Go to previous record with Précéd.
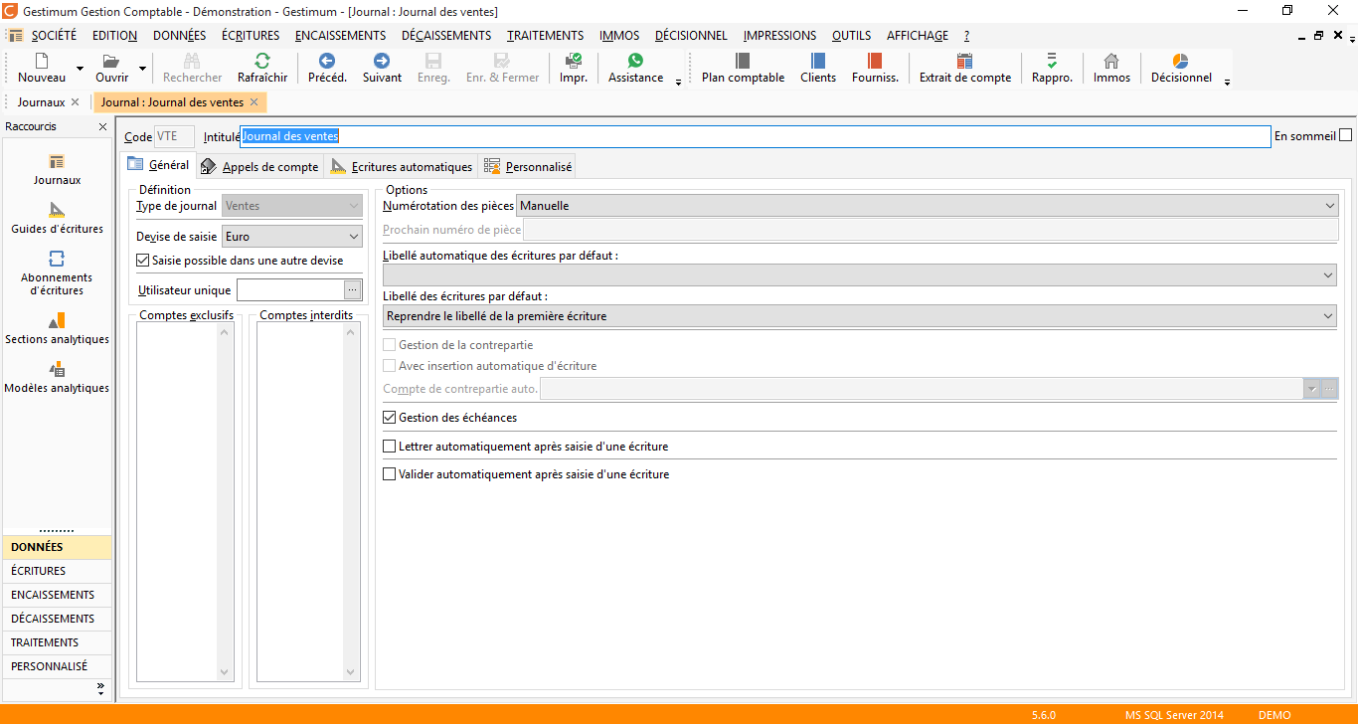The image size is (1358, 724). 327,61
